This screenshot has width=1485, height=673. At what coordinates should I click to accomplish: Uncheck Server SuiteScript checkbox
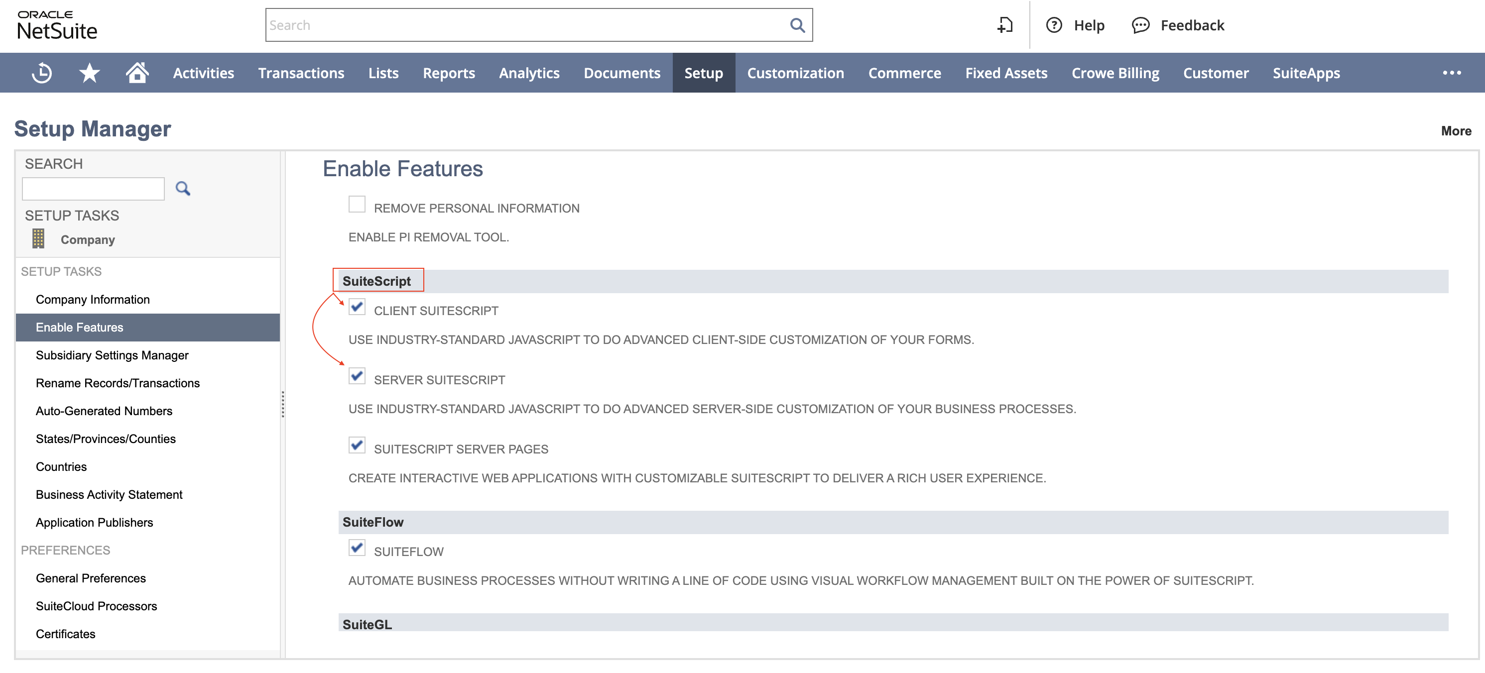tap(357, 376)
